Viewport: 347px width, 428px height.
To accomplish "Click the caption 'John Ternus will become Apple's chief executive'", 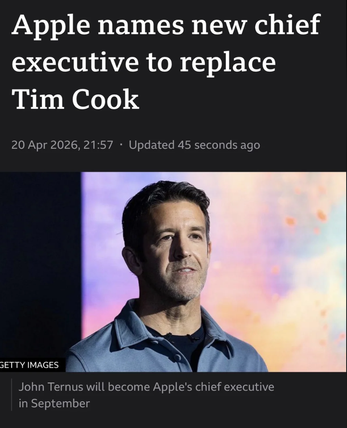I will pyautogui.click(x=146, y=387).
